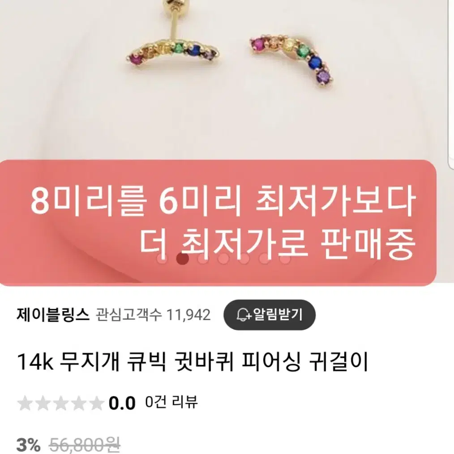
Task: Tap the pink 최저가 promo banner
Action: click(x=218, y=223)
